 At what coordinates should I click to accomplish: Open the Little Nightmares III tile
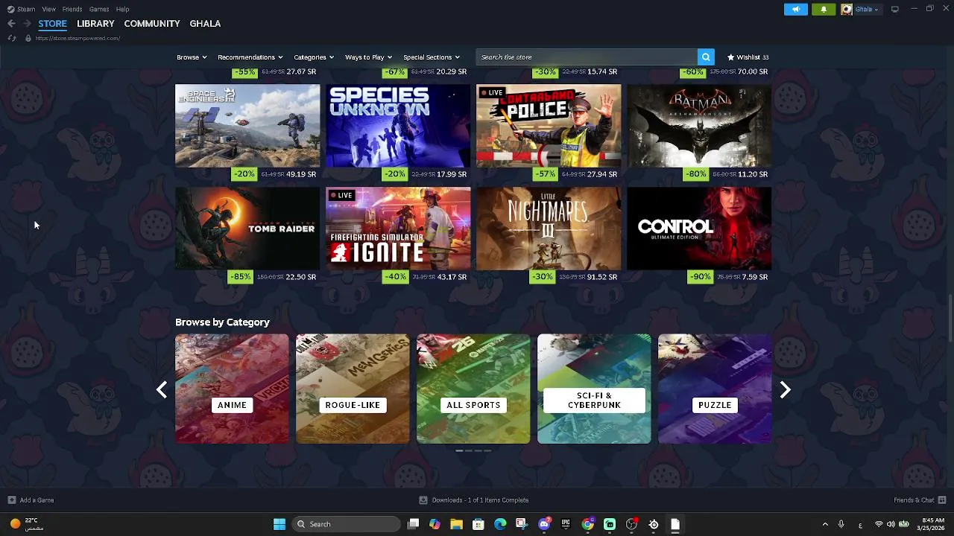(549, 229)
